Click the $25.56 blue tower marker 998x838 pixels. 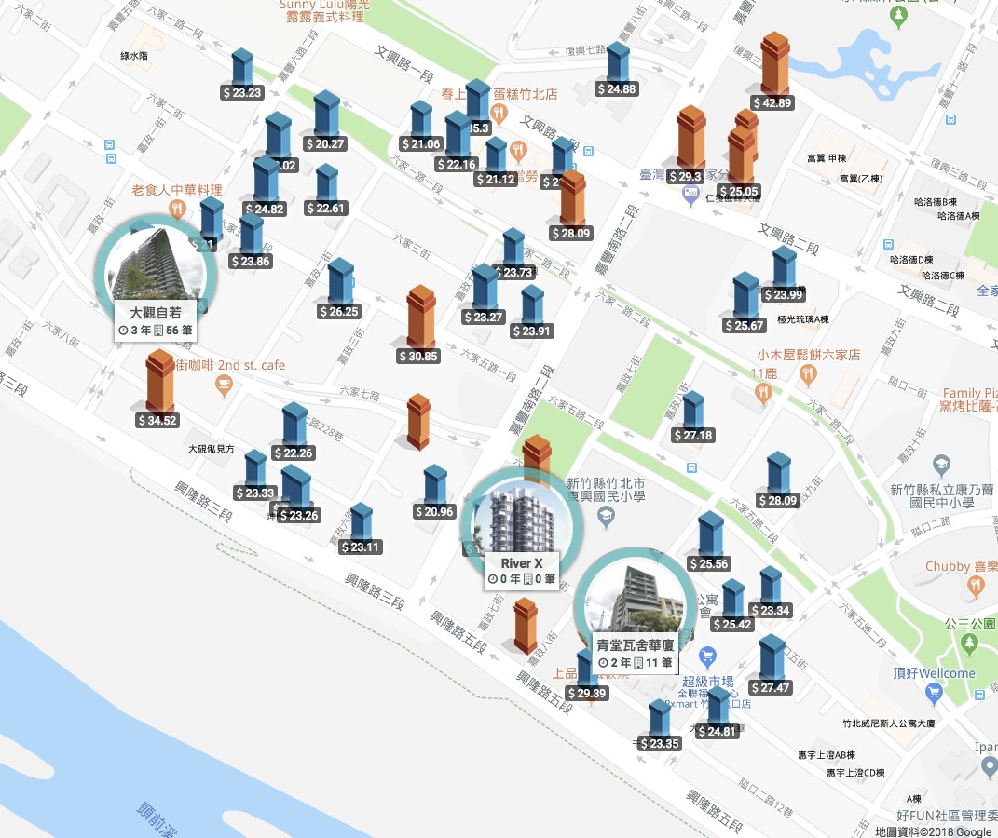710,541
